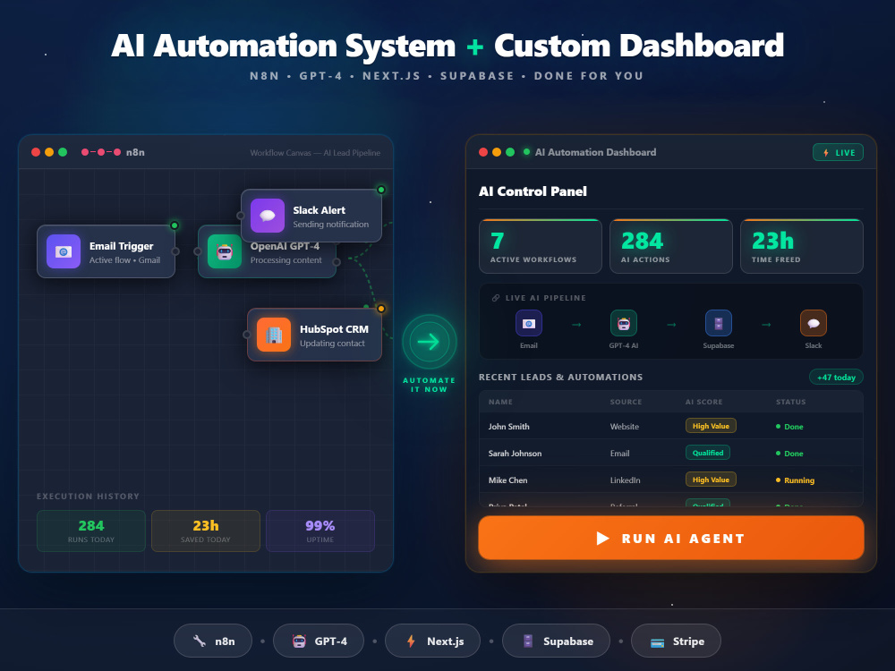This screenshot has width=895, height=671.
Task: Click High Value badge for John Smith
Action: coord(711,426)
